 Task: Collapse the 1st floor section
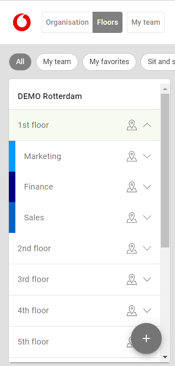pyautogui.click(x=147, y=125)
